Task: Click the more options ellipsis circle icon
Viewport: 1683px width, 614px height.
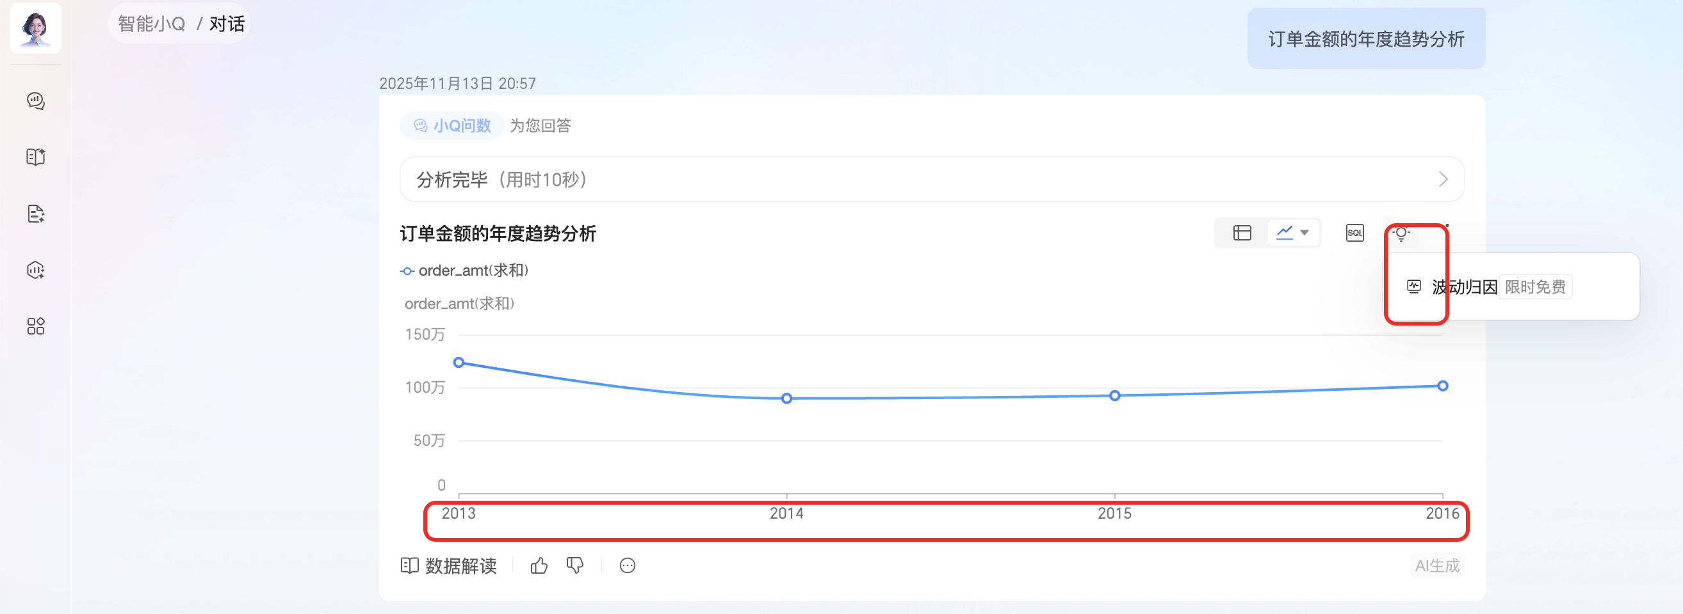Action: coord(627,566)
